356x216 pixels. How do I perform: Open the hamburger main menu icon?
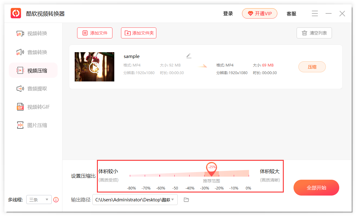(315, 13)
